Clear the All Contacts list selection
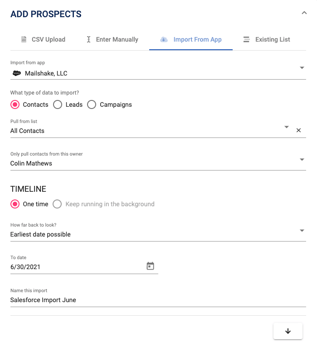The width and height of the screenshot is (317, 346). 298,130
